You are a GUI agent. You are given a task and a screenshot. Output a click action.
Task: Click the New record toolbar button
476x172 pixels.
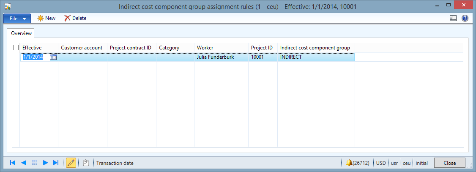click(x=47, y=18)
